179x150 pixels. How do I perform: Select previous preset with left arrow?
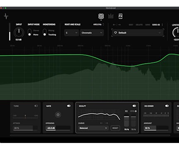click(x=114, y=25)
